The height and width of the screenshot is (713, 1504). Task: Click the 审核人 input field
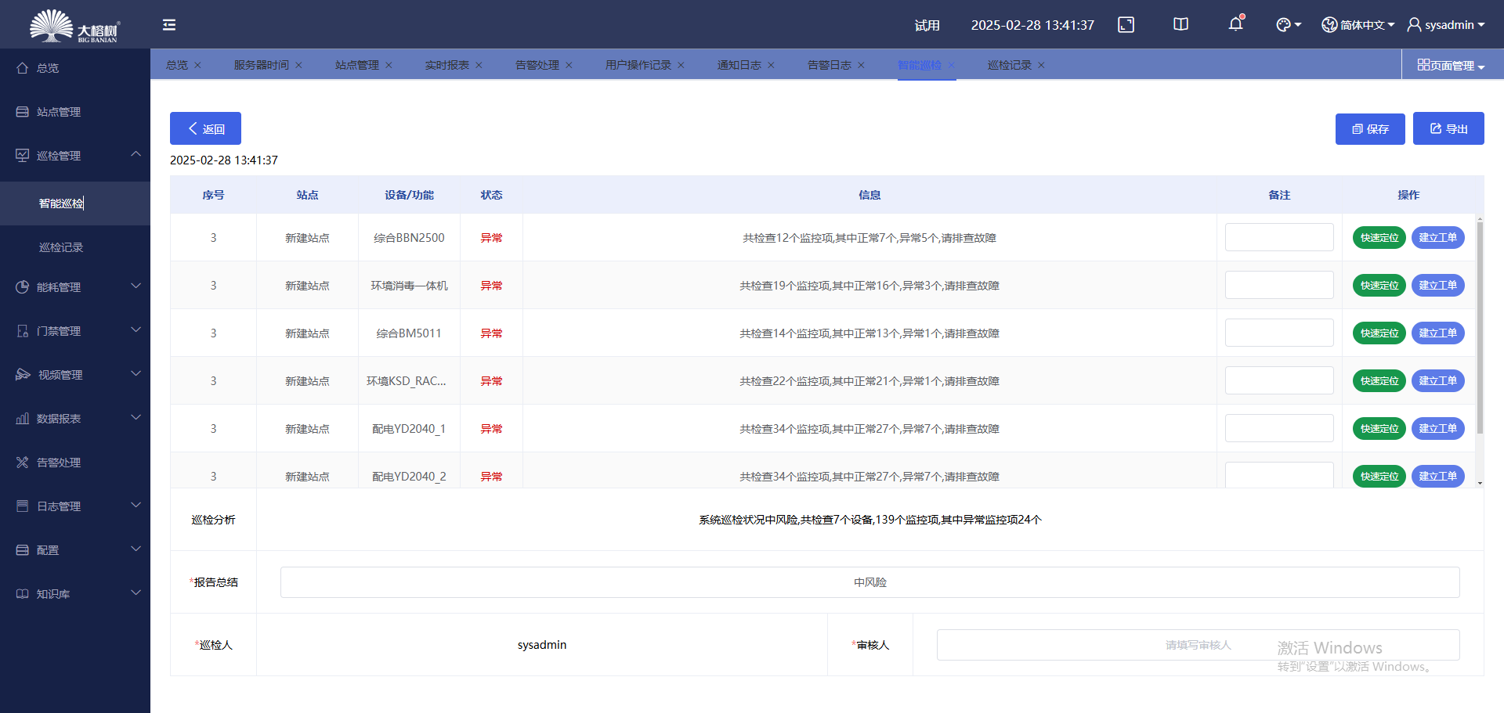coord(1198,645)
